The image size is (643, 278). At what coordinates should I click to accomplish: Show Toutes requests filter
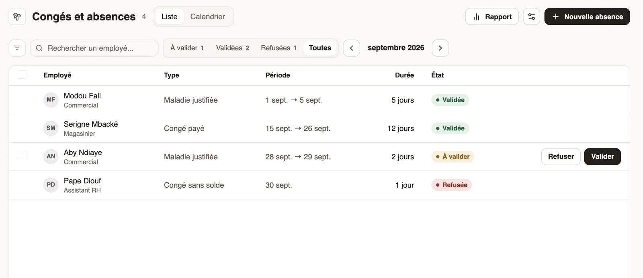coord(320,48)
